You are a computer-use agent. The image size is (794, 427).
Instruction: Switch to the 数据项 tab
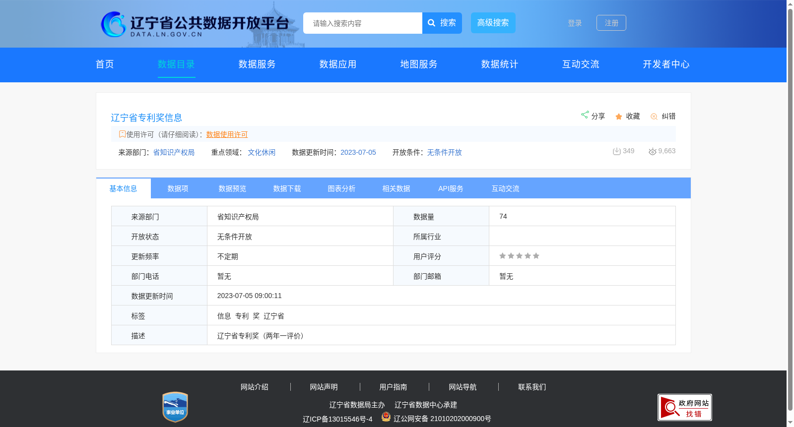[x=178, y=188]
